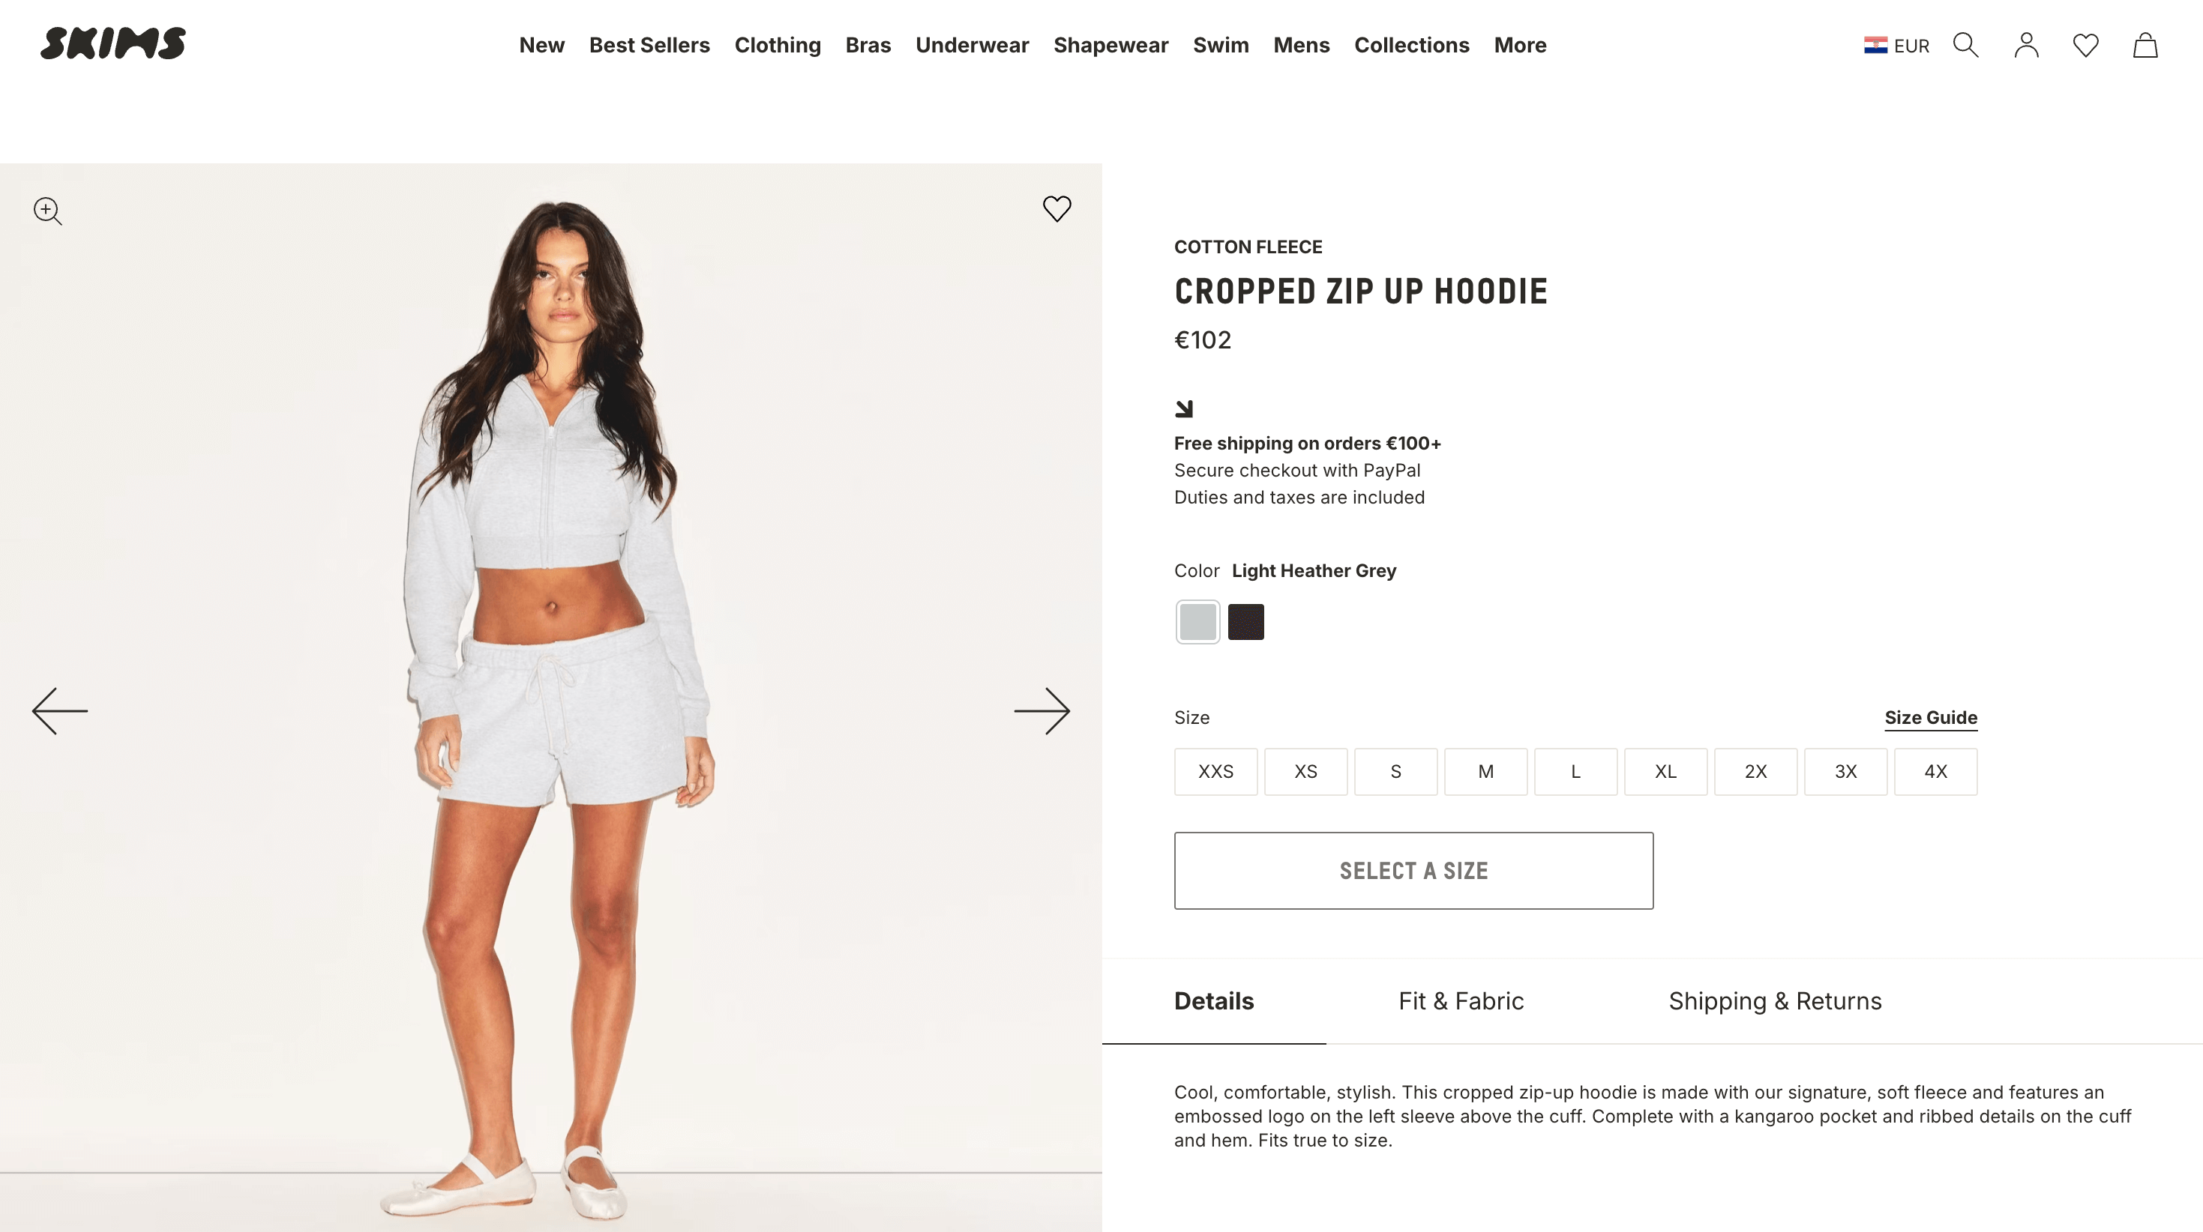Screen dimensions: 2203x1232
Task: Expand the Collections navigation menu
Action: tap(1411, 45)
